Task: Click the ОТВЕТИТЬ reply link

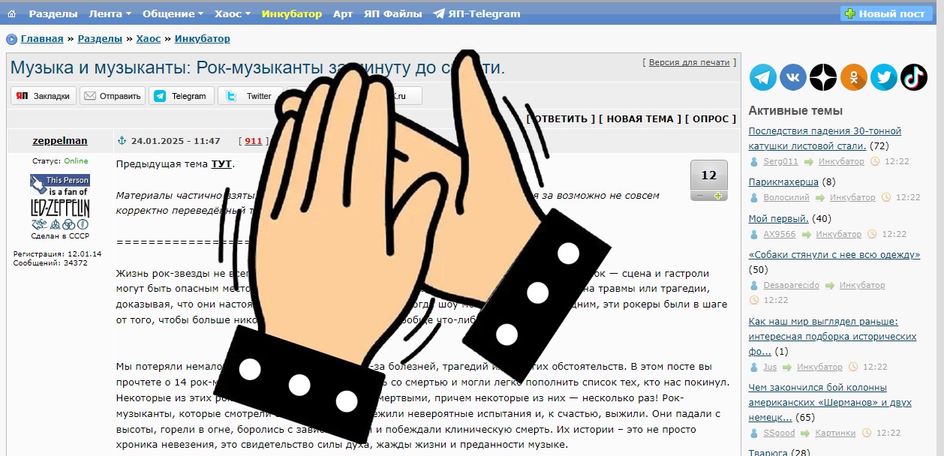Action: 561,118
